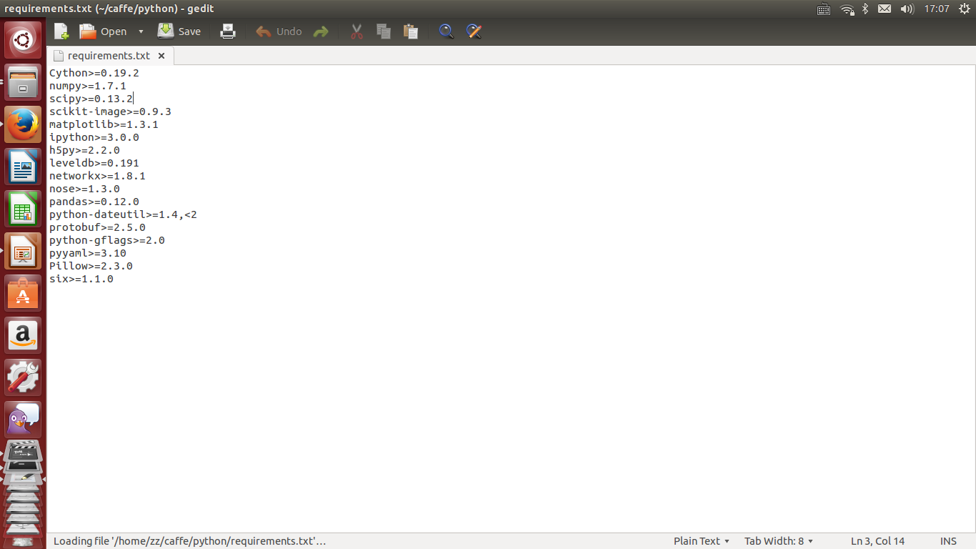Click the Save button
Viewport: 976px width, 549px height.
pos(180,31)
